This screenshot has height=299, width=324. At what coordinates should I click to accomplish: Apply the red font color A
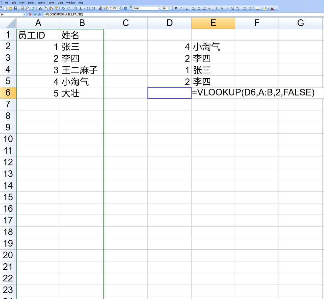tap(272, 8)
